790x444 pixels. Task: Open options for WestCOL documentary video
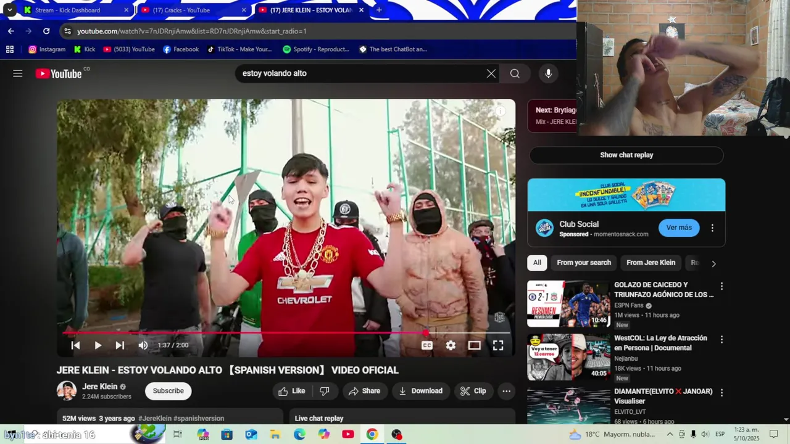point(721,339)
